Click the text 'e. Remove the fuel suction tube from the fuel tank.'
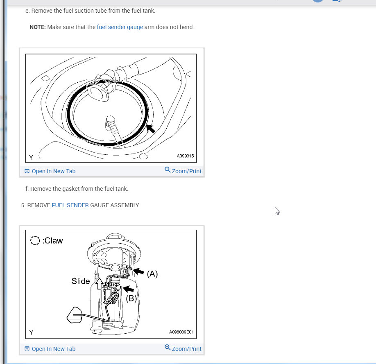This screenshot has height=364, width=376. (x=90, y=11)
